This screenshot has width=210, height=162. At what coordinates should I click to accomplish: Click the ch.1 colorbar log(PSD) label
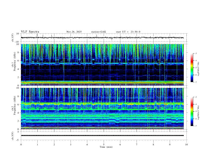pyautogui.click(x=199, y=69)
